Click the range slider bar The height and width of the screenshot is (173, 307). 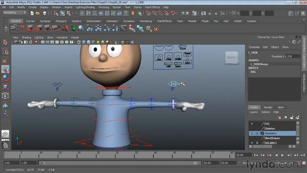coord(119,163)
